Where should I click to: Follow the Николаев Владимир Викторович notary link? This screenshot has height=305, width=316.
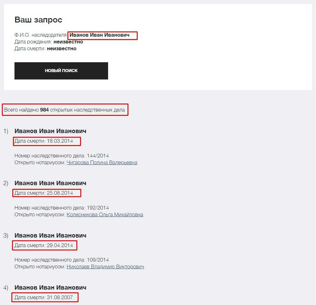(x=105, y=266)
